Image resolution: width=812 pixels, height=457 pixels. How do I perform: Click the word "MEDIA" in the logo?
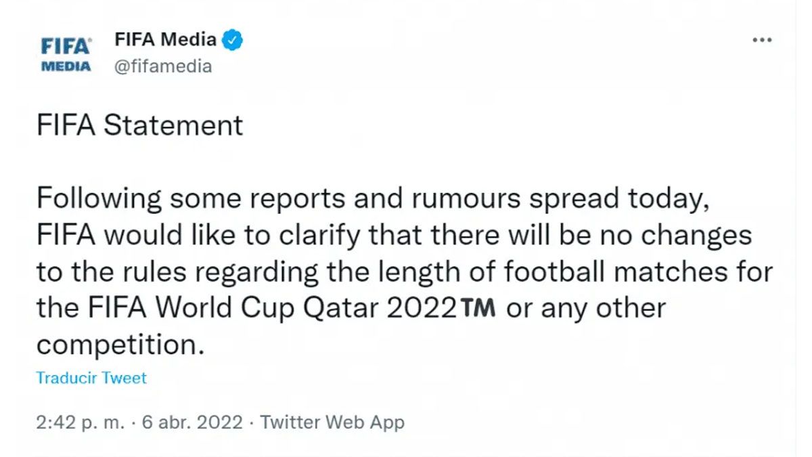click(66, 66)
